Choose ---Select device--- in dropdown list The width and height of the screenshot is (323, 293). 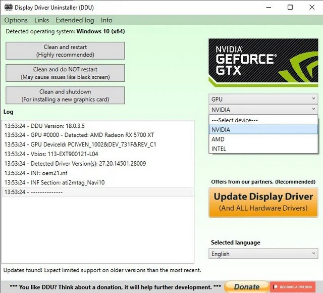pyautogui.click(x=263, y=120)
